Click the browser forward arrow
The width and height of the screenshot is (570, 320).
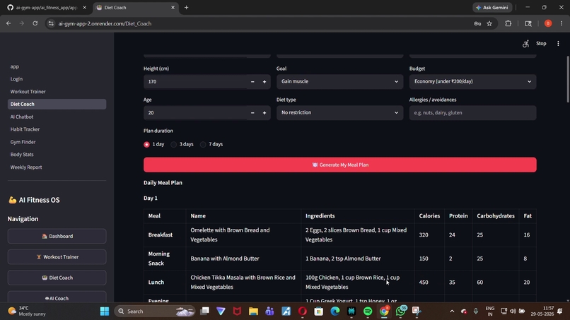point(21,23)
